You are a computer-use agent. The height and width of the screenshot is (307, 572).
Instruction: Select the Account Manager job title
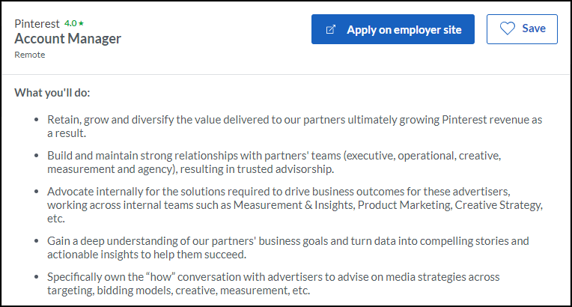click(67, 39)
